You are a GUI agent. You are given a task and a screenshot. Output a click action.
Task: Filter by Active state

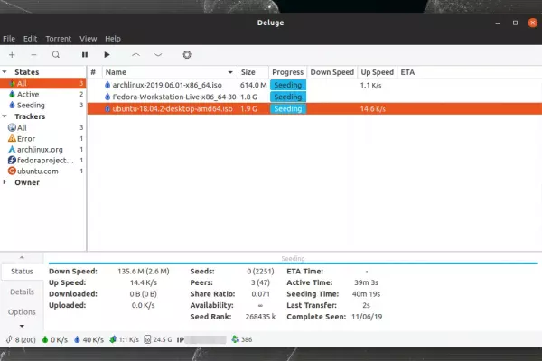pyautogui.click(x=42, y=94)
